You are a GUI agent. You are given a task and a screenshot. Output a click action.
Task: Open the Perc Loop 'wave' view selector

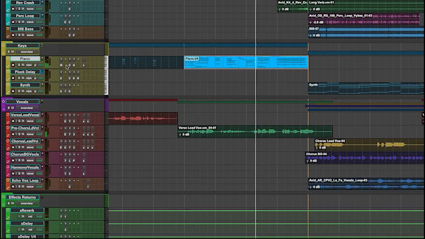[x=31, y=22]
